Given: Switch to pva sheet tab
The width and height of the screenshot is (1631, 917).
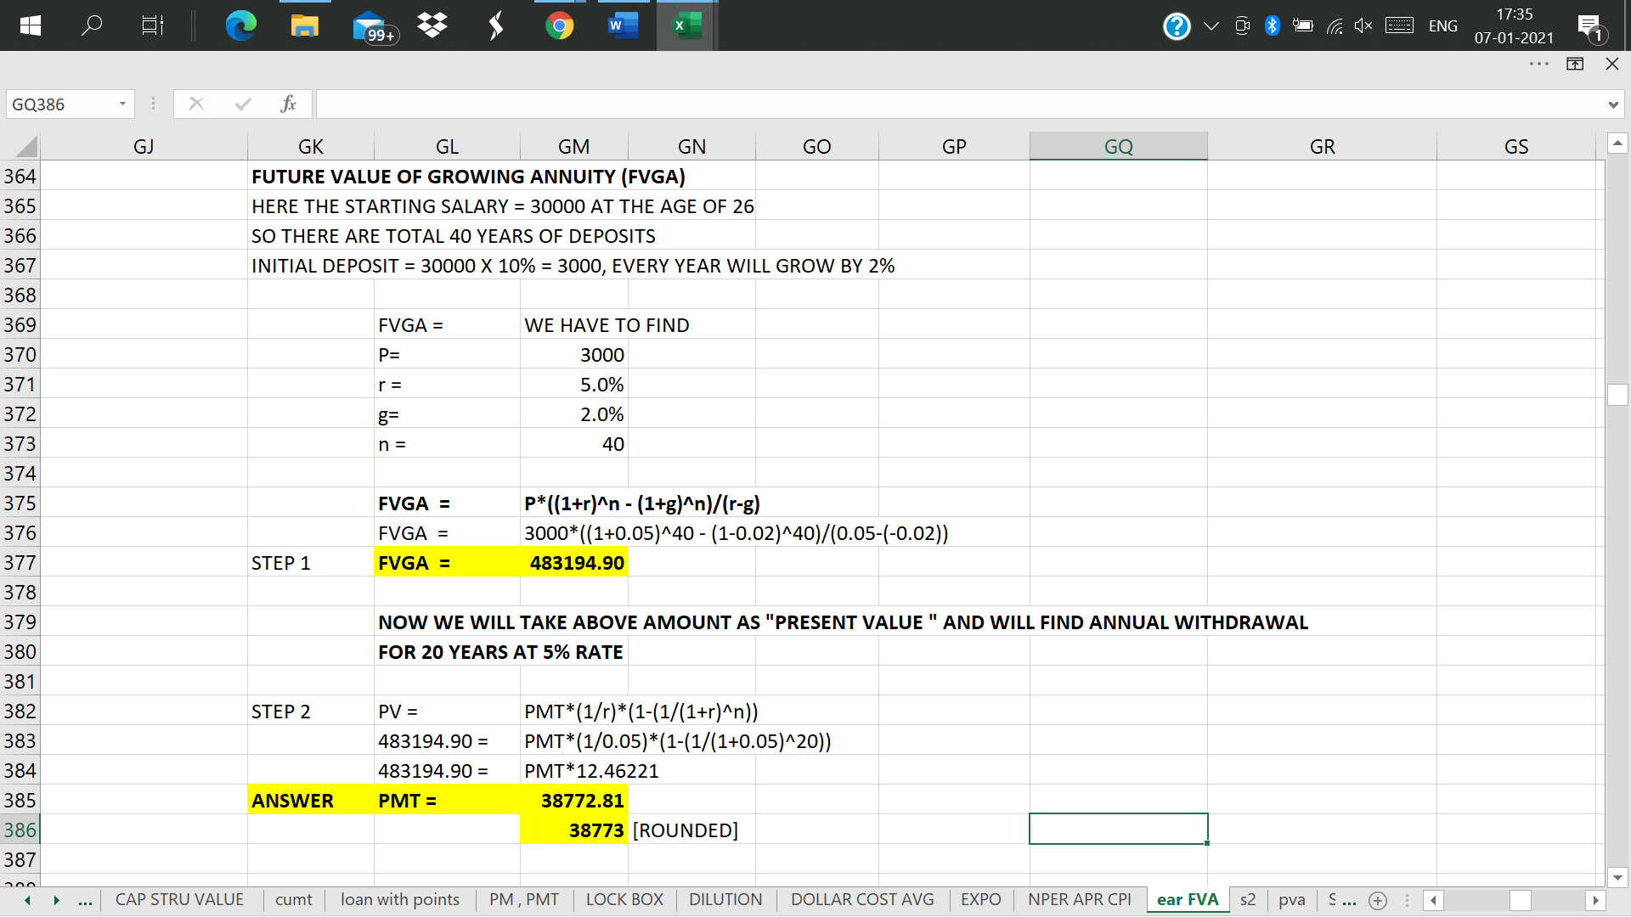Looking at the screenshot, I should tap(1291, 899).
